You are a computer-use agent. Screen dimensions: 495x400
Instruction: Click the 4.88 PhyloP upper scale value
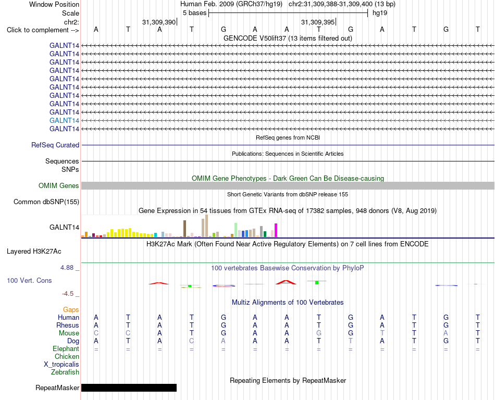[x=67, y=268]
